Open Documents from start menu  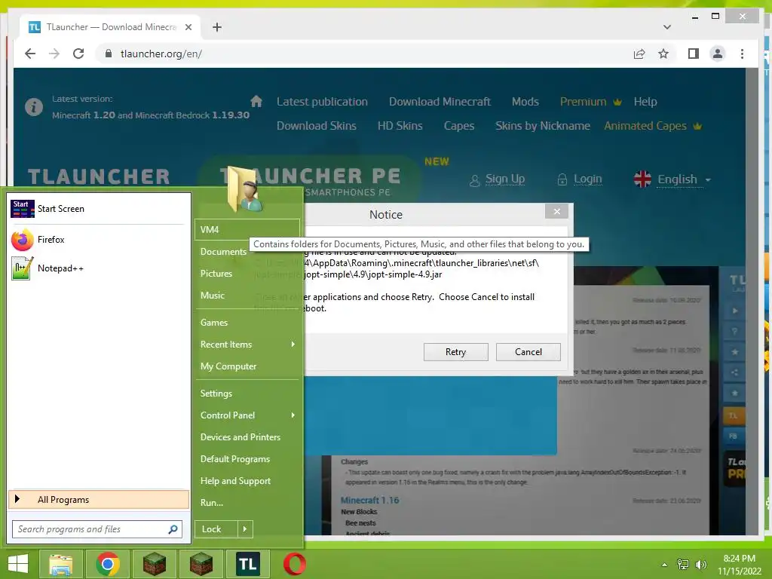223,252
